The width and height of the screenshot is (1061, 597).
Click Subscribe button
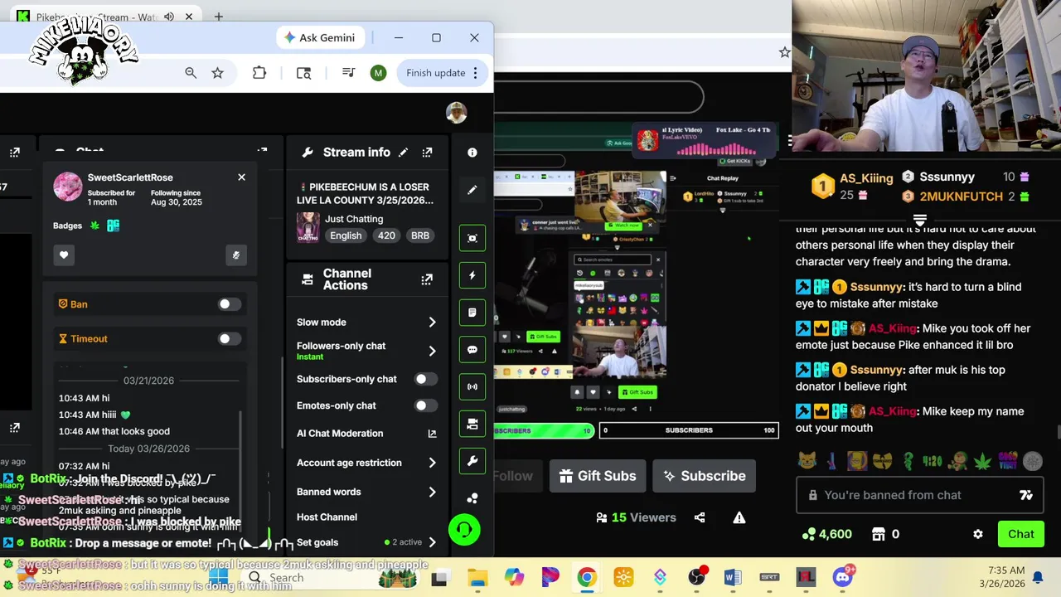click(x=704, y=476)
